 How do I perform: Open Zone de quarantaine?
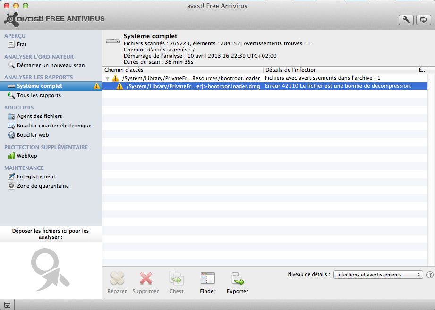coord(43,186)
